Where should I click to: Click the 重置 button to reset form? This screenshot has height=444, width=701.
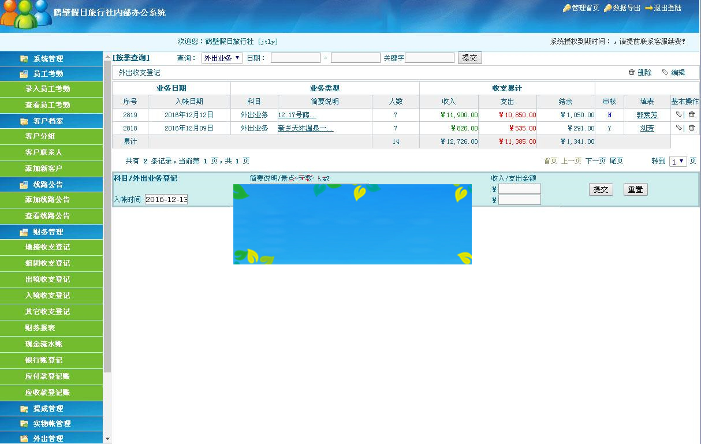pyautogui.click(x=635, y=189)
